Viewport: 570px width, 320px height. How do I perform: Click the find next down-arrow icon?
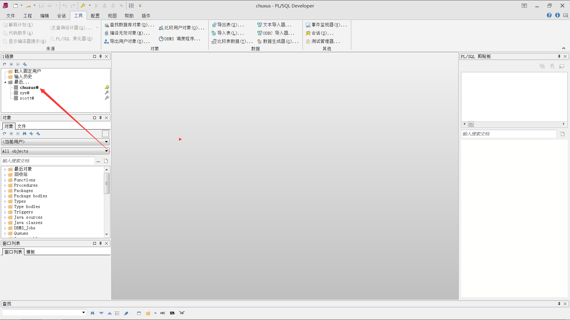coord(101,313)
